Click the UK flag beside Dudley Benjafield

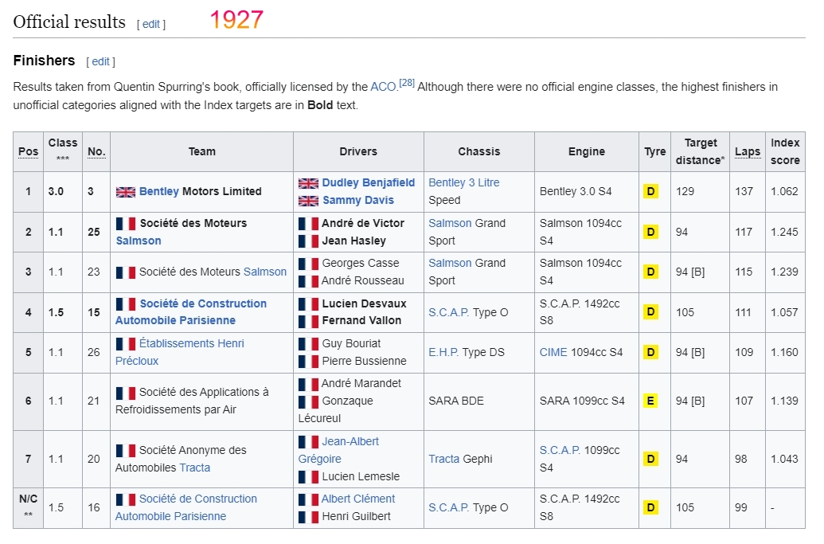(308, 183)
